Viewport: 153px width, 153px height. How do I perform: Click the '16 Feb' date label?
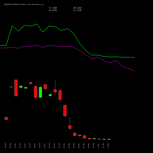pos(20,146)
